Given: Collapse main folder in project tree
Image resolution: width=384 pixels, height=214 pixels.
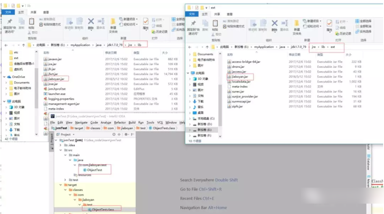Looking at the screenshot, I should pyautogui.click(x=65, y=155).
